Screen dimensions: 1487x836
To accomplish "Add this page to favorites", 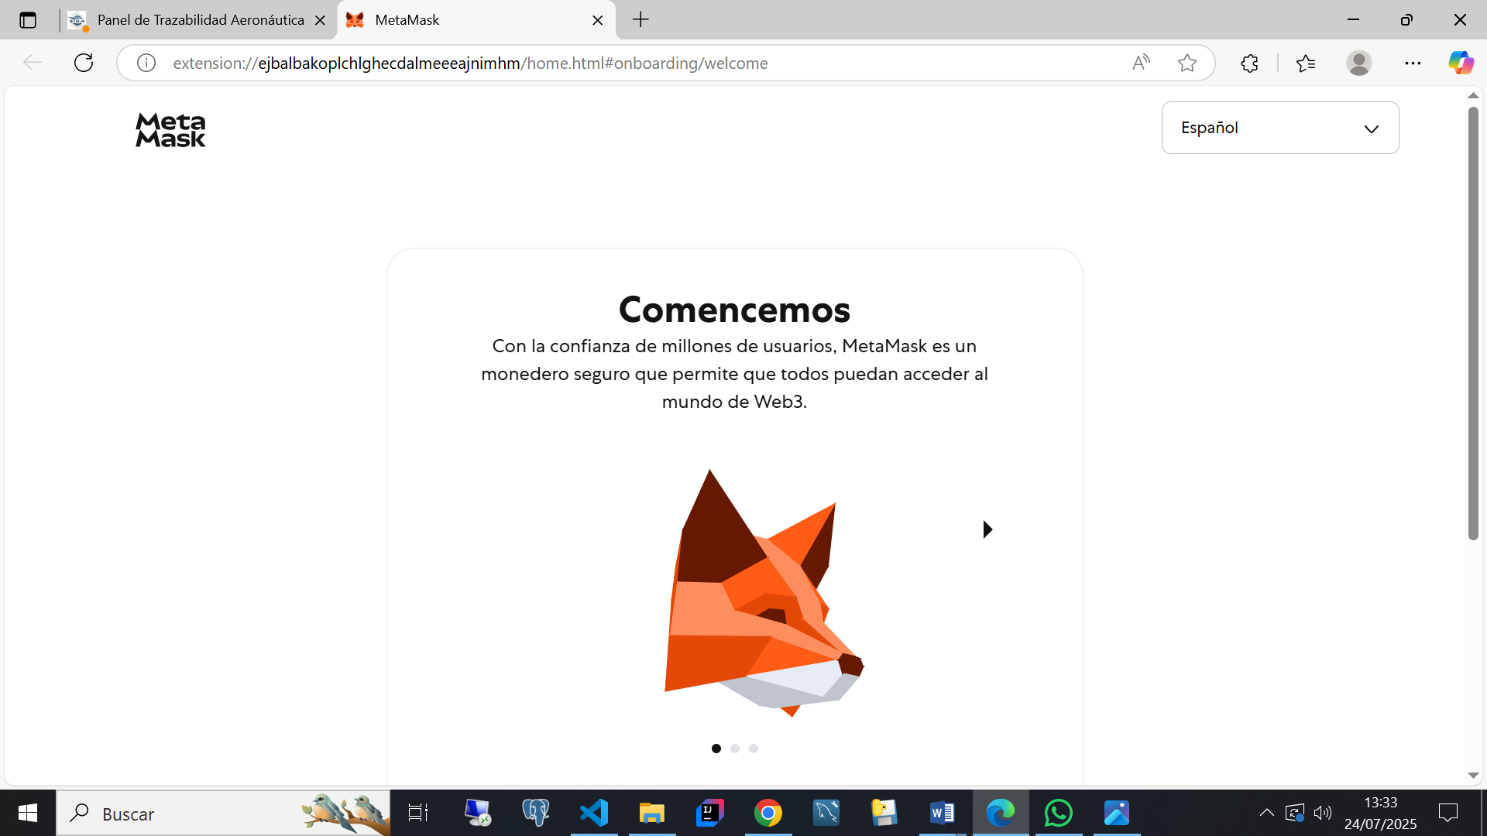I will pos(1187,63).
